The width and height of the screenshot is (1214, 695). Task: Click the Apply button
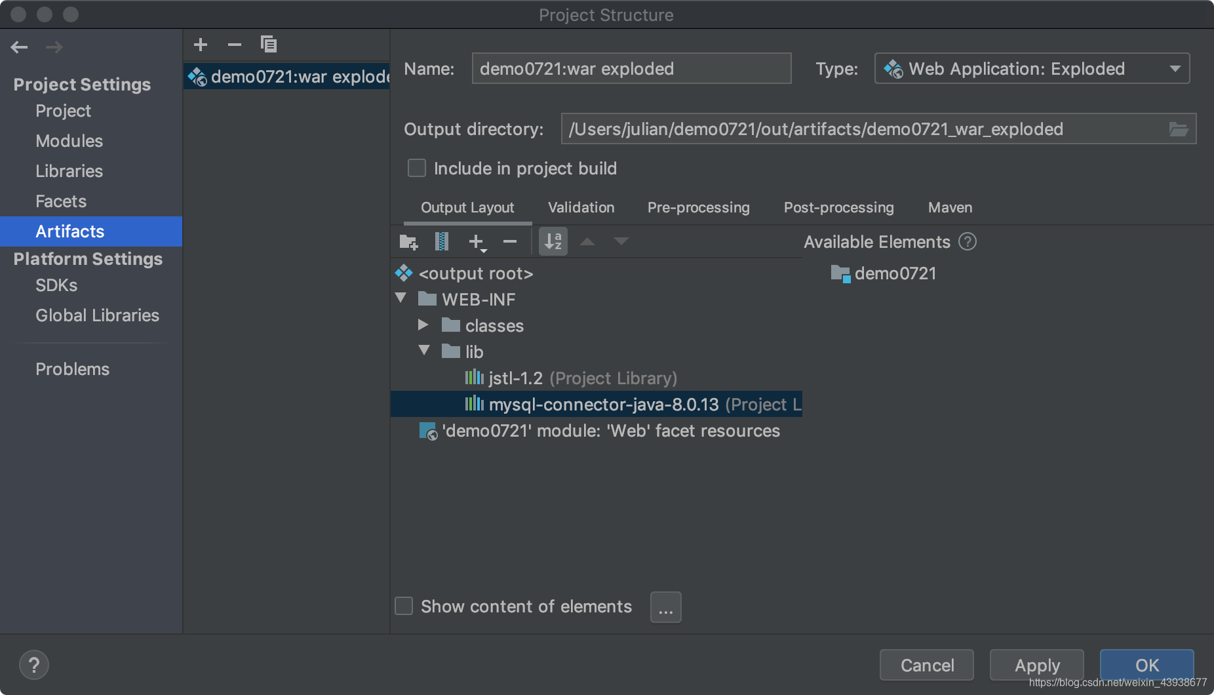pos(1037,665)
